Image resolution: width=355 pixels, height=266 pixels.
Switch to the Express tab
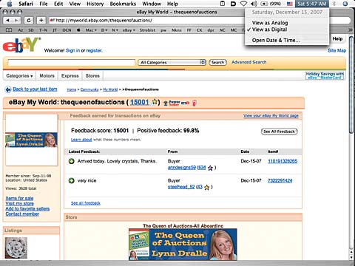point(70,76)
